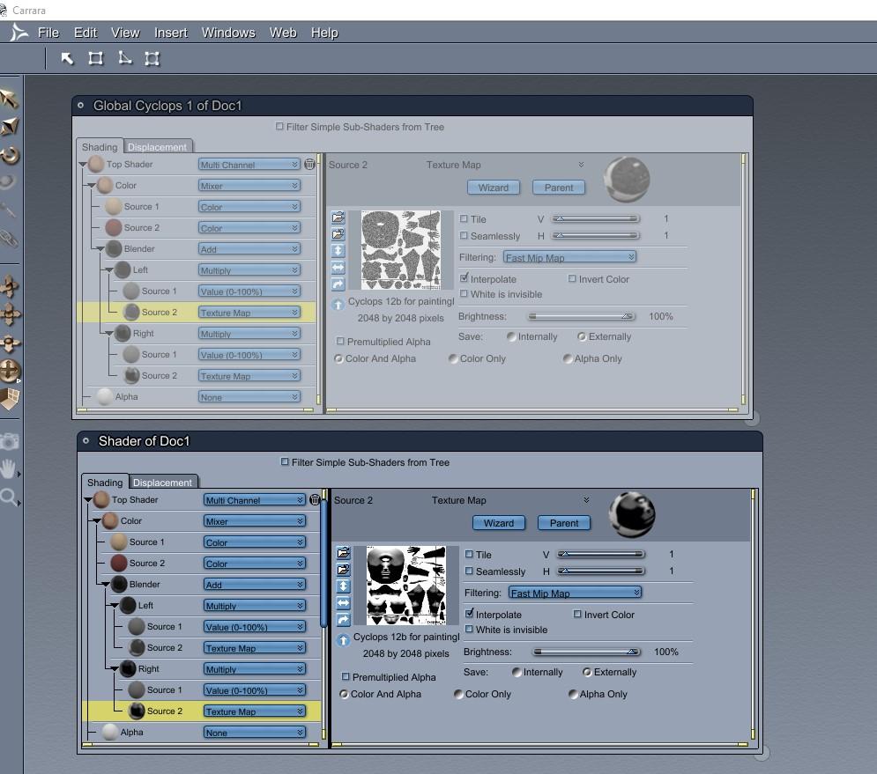Image resolution: width=877 pixels, height=774 pixels.
Task: Enable Seamlessly checkbox in Shader of Doc1 panel
Action: [469, 571]
